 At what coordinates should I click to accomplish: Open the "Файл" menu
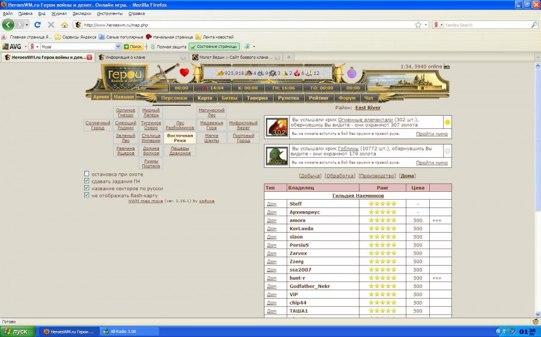click(8, 13)
